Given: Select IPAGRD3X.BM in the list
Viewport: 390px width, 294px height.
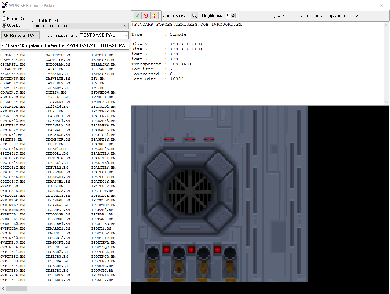Looking at the screenshot, I should click(x=103, y=149).
